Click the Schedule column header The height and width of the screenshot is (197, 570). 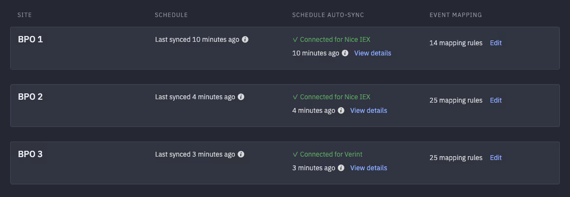171,15
